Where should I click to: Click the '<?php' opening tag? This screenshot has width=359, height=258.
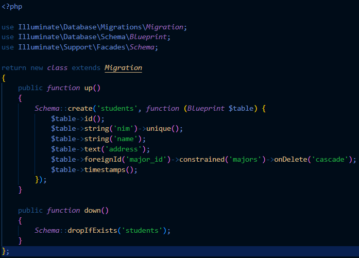[x=12, y=7]
